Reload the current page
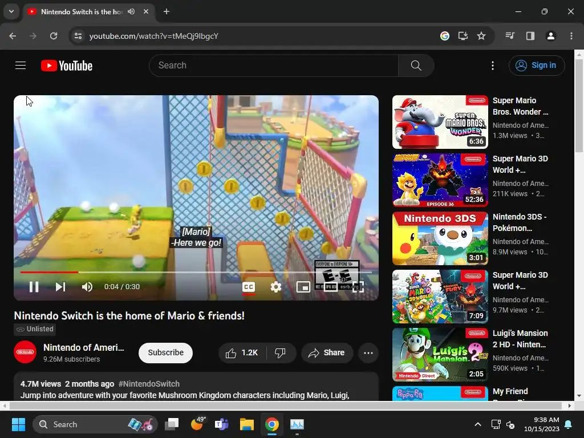 click(x=54, y=36)
